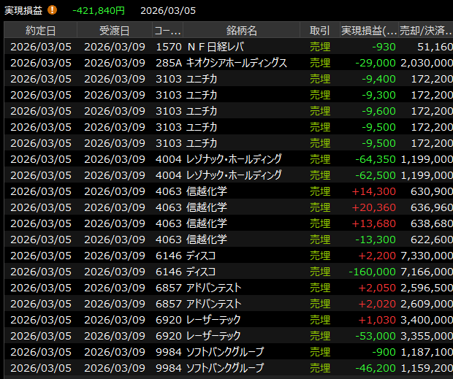453x379 pixels.
Task: Select the レゾナック row showing -64,350
Action: [234, 159]
